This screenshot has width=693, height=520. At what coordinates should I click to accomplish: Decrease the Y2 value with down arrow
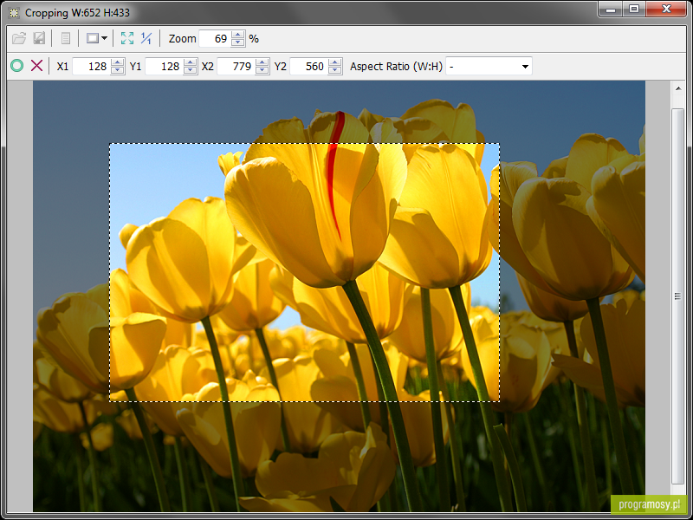click(x=335, y=70)
